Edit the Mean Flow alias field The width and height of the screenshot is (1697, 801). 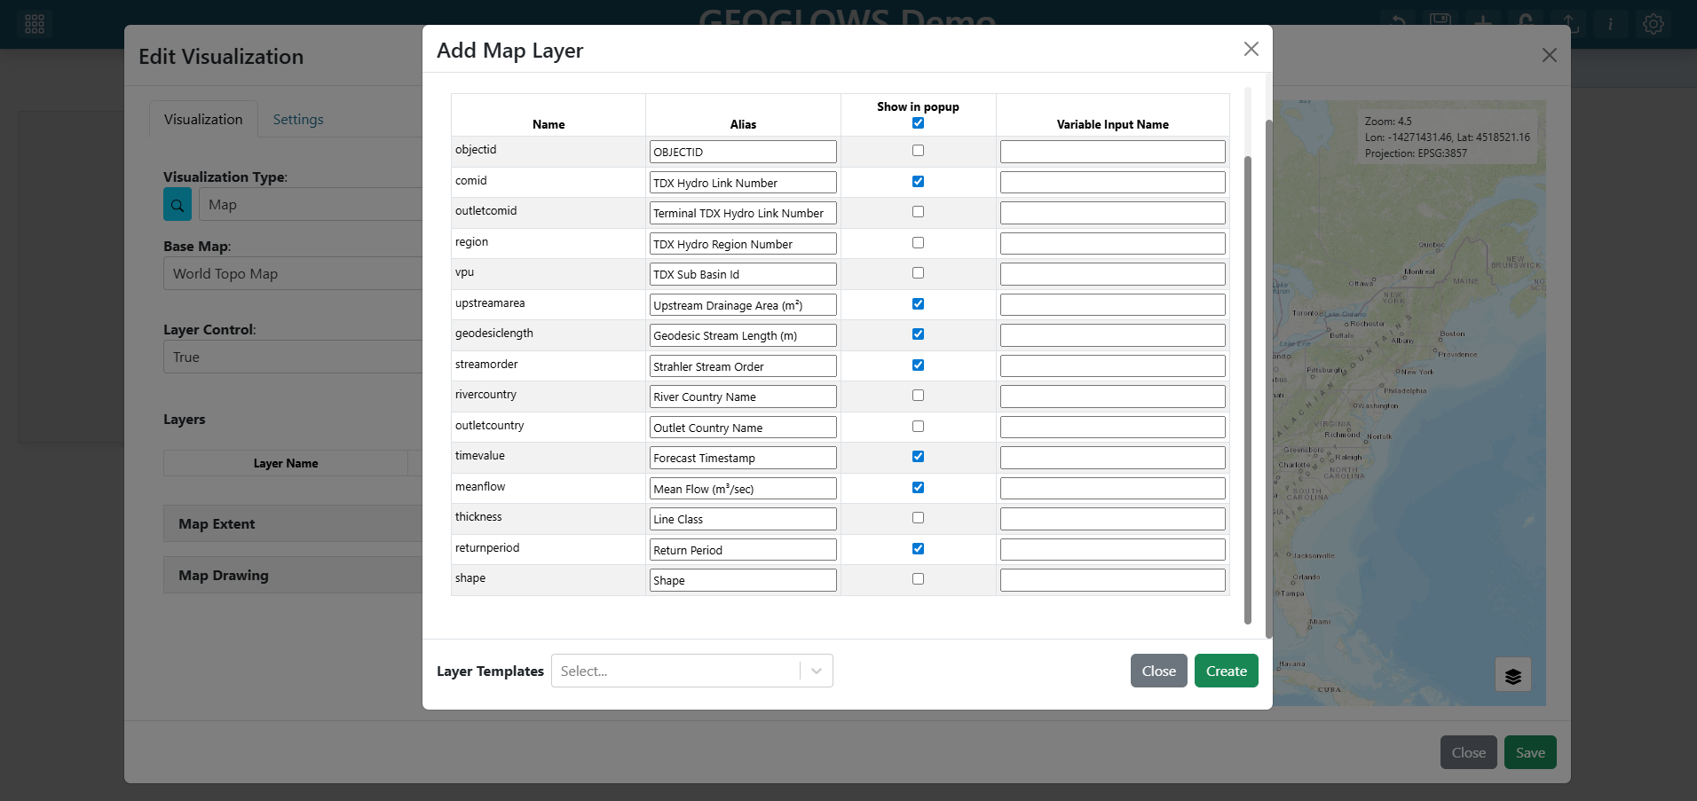743,489
